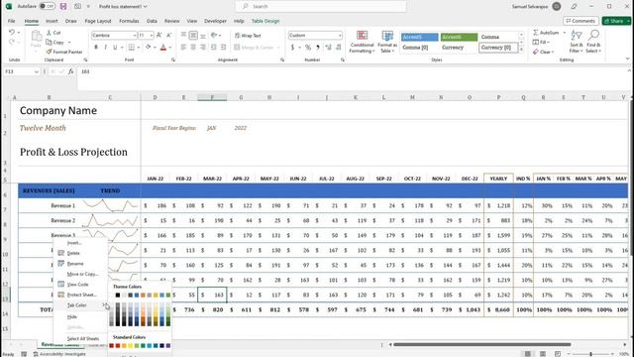Expand the Name Box dropdown
The width and height of the screenshot is (634, 357).
(37, 71)
